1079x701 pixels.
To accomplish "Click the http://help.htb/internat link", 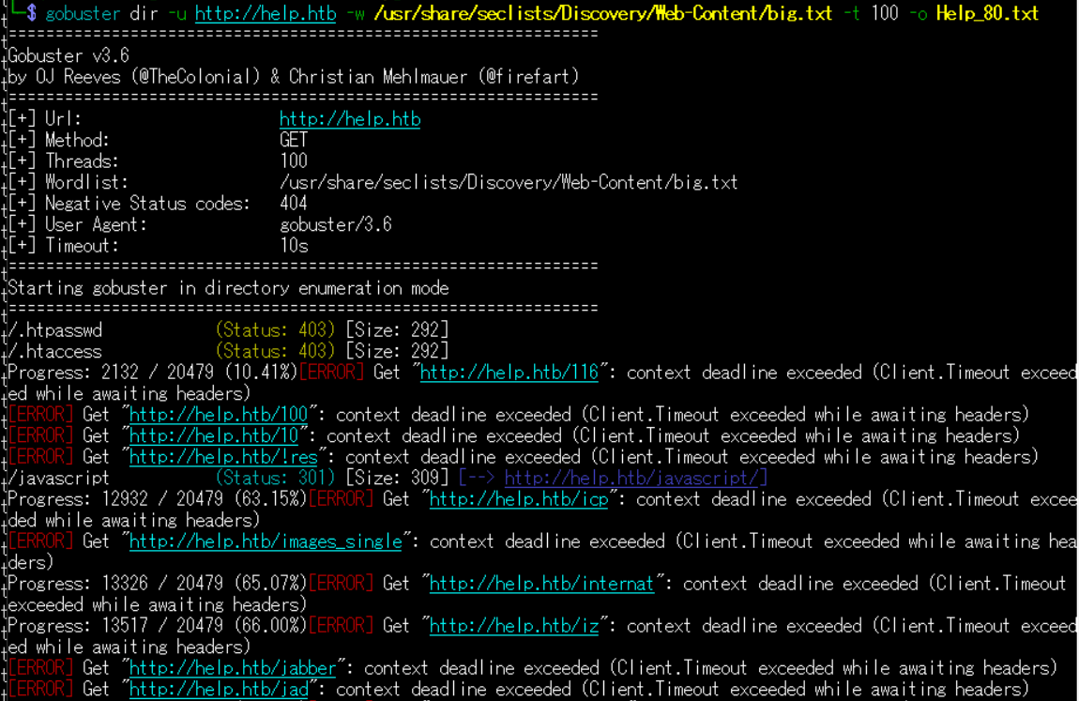I will pos(540,584).
